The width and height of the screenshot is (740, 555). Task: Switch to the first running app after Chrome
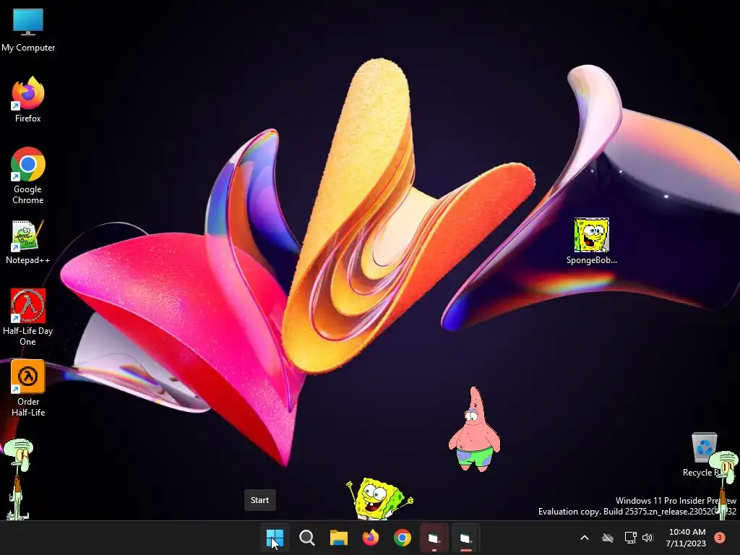click(434, 538)
